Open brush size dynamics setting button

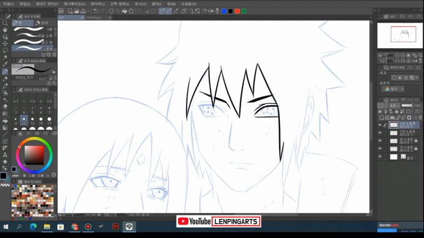50,78
